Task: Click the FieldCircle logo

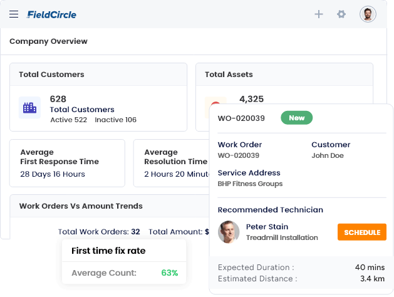Action: click(51, 14)
